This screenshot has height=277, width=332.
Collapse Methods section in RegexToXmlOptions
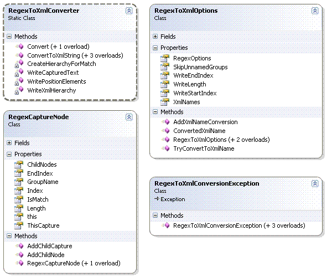point(155,112)
